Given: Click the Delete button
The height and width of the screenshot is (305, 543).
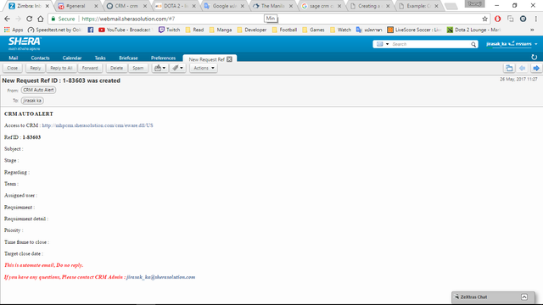Looking at the screenshot, I should coord(117,68).
